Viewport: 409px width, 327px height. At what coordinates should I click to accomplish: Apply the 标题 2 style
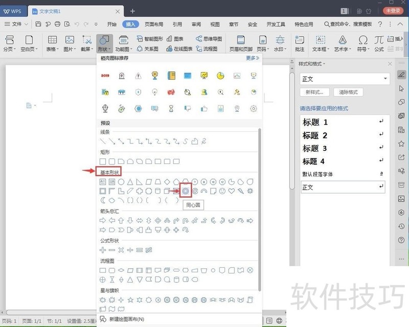click(x=343, y=135)
